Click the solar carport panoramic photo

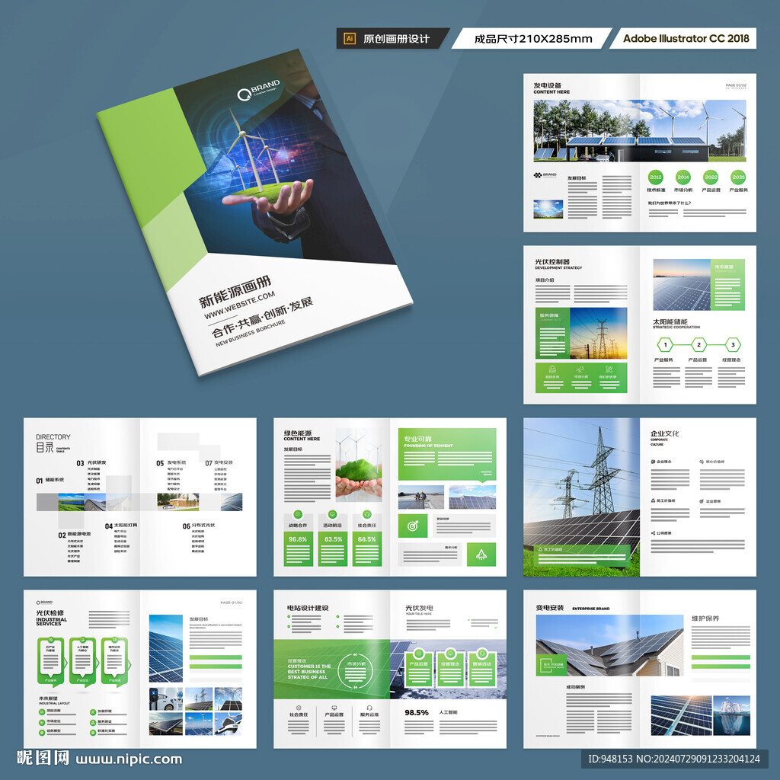pos(640,131)
